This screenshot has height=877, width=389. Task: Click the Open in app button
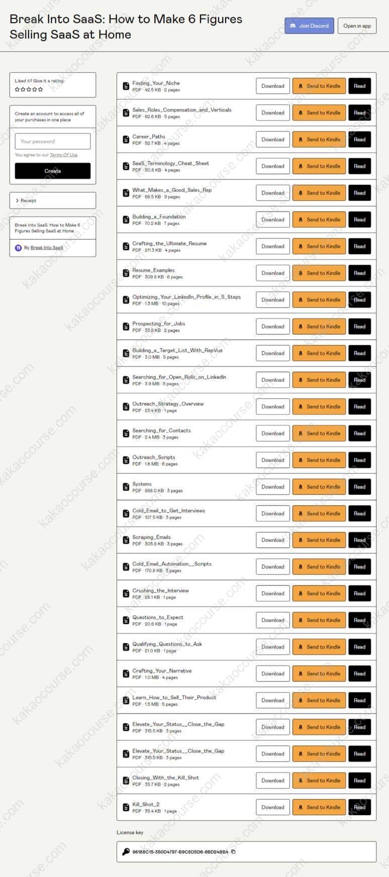click(x=357, y=26)
